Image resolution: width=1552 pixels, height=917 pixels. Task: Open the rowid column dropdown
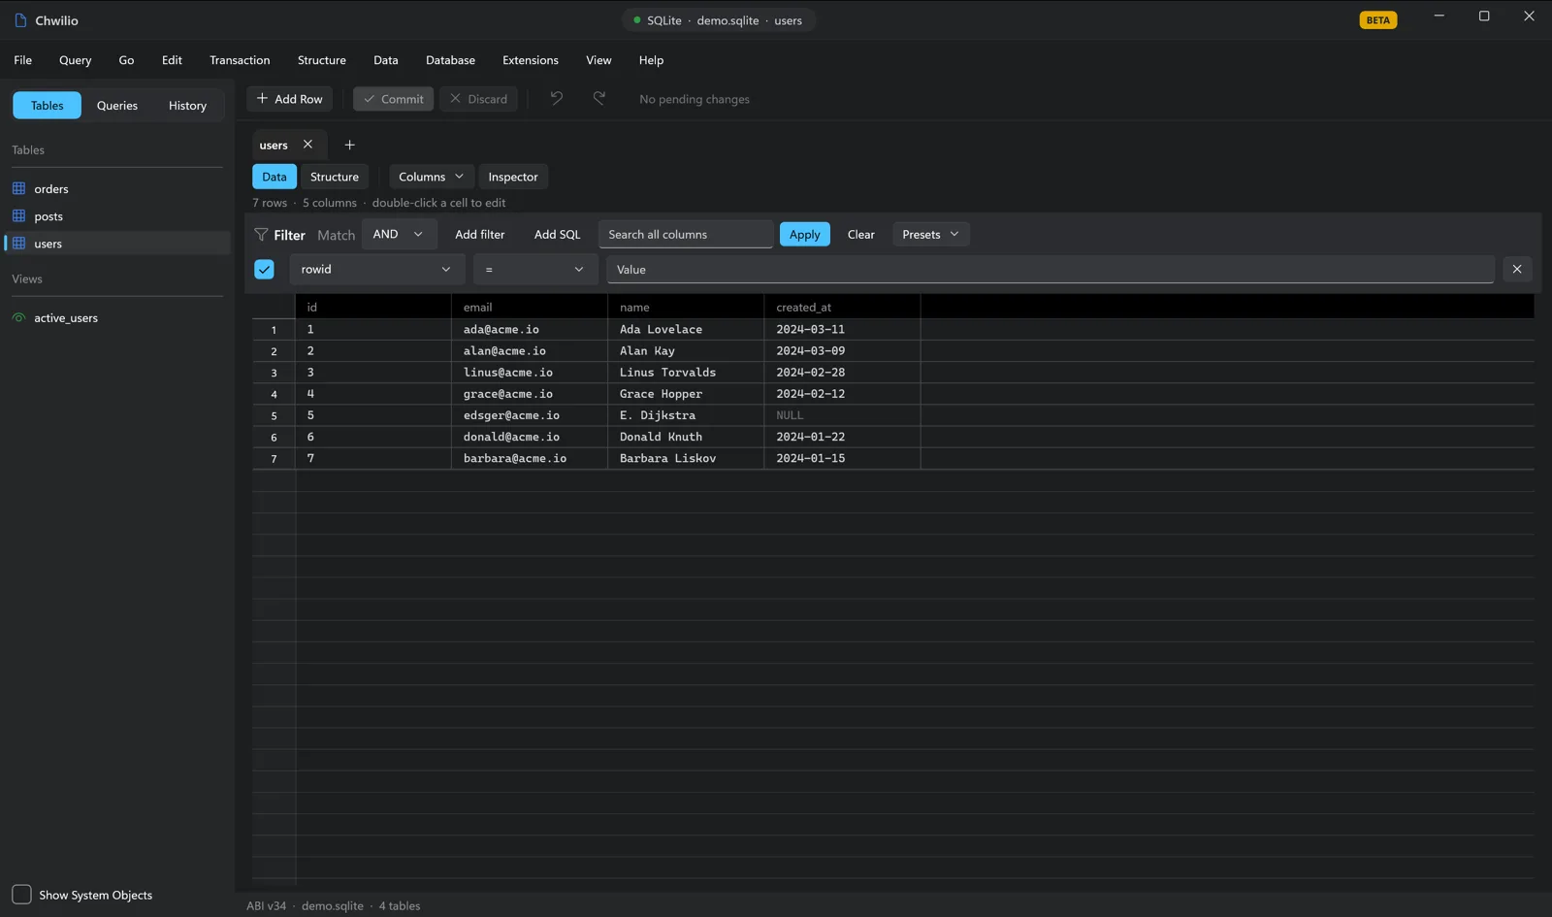click(376, 269)
